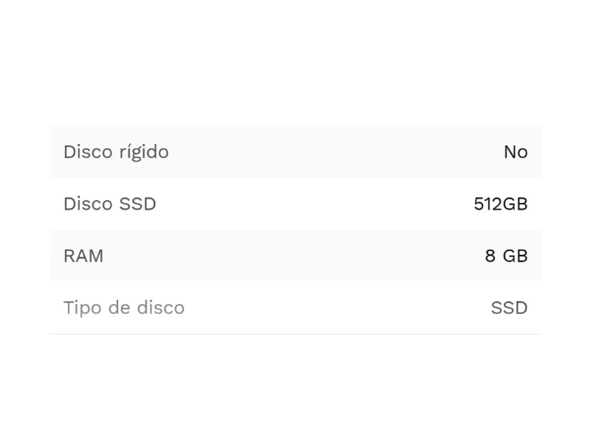Click the RAM label
591x443 pixels.
(83, 256)
